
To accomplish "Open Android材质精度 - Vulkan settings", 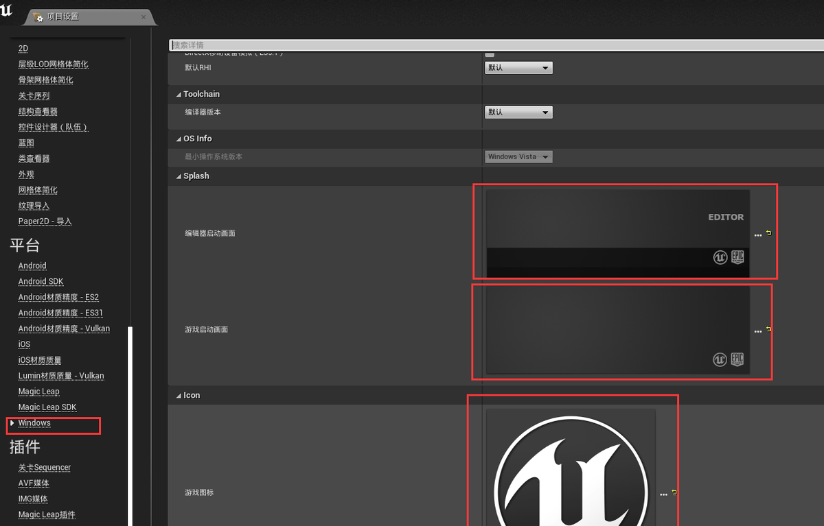I will pos(64,329).
